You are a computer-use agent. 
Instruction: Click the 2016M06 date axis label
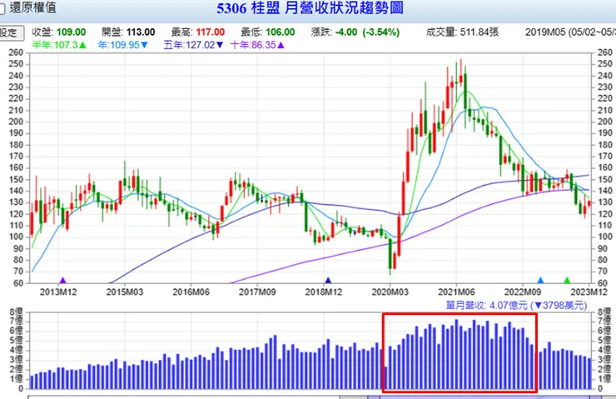(x=191, y=292)
